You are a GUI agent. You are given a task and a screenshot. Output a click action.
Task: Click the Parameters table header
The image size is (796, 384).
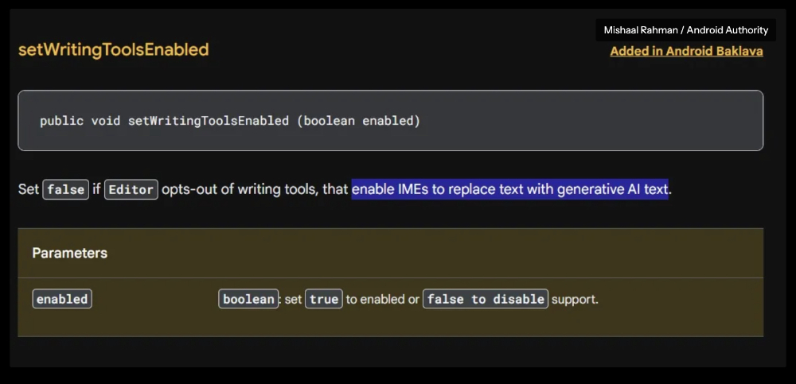pos(69,253)
